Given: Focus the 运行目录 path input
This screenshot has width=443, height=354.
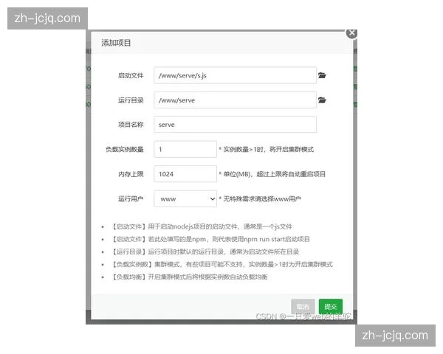Looking at the screenshot, I should pos(235,100).
